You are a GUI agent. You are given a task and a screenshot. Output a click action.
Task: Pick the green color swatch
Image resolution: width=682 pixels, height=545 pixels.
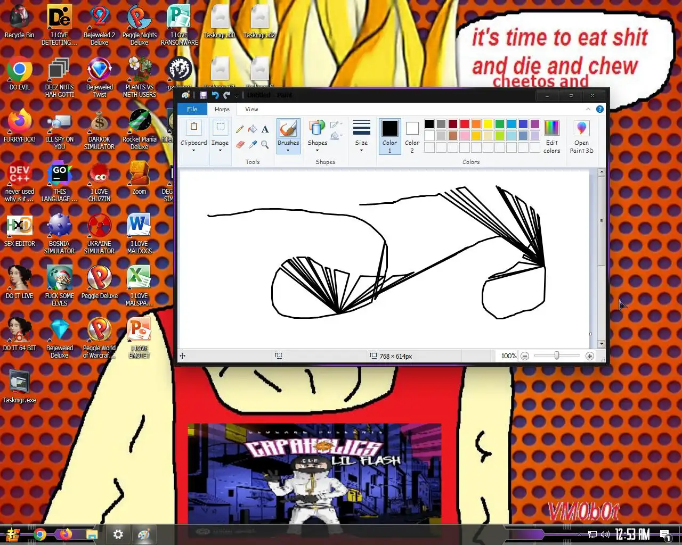point(500,124)
